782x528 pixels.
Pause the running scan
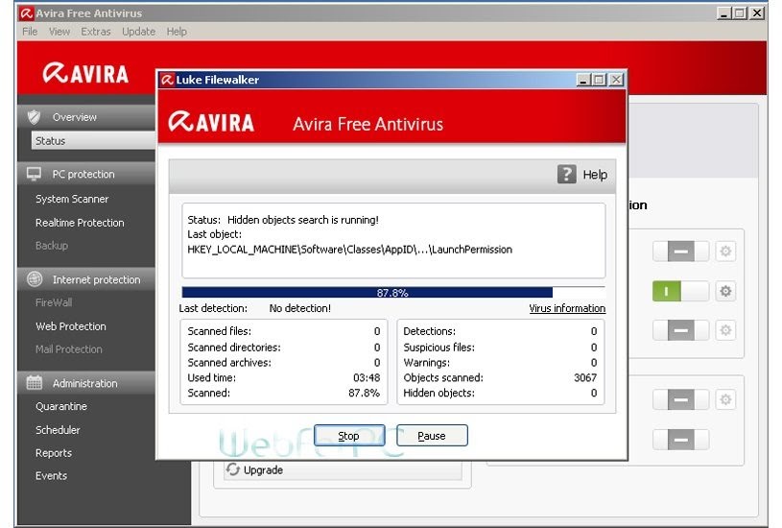click(x=432, y=436)
